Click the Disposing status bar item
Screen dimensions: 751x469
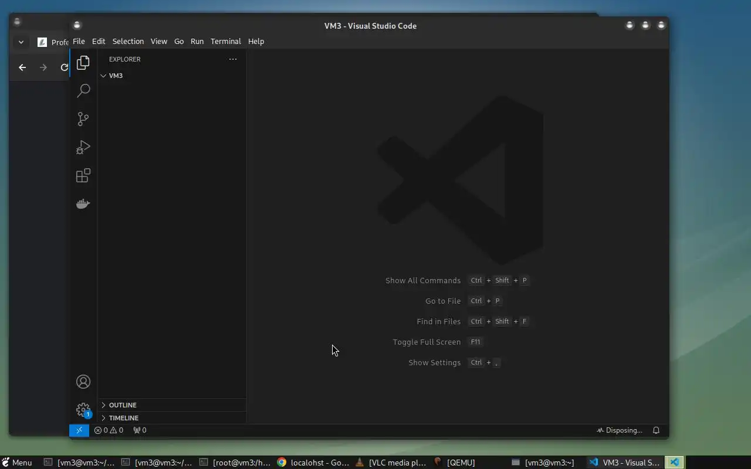(x=620, y=430)
